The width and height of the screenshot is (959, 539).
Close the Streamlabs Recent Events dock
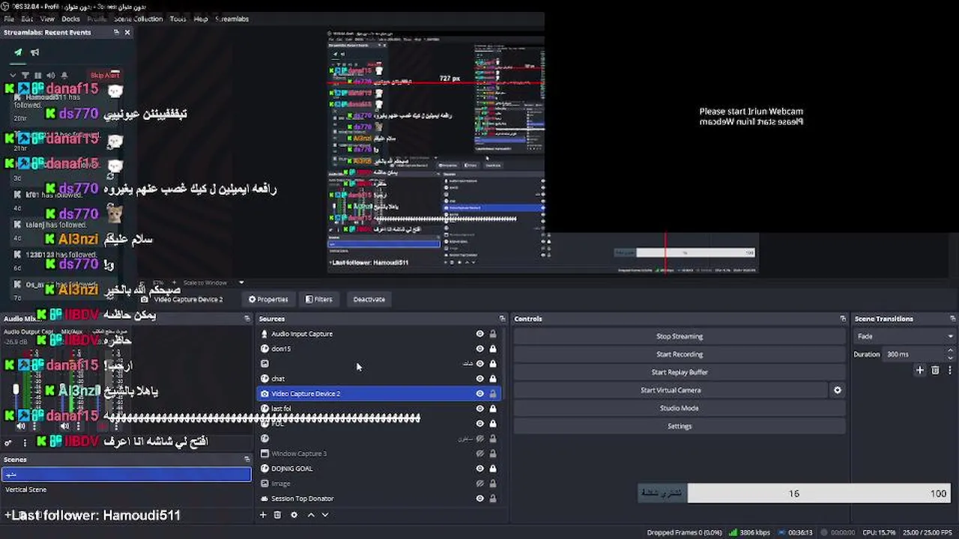[x=127, y=32]
